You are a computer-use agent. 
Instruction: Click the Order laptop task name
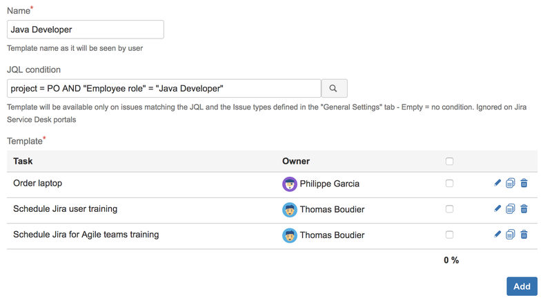[x=38, y=184]
